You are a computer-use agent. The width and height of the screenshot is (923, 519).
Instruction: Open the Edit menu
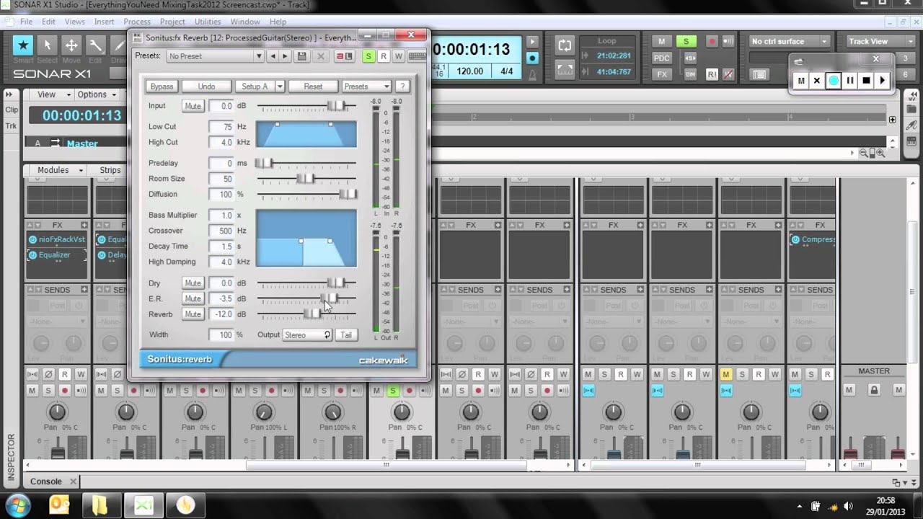click(x=48, y=22)
